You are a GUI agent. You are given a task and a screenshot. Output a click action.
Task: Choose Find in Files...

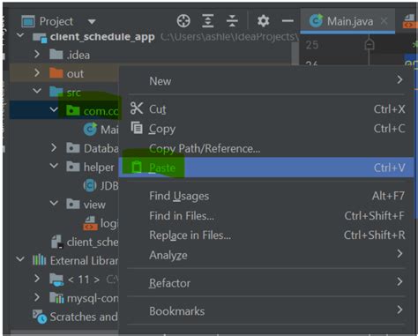coord(266,216)
